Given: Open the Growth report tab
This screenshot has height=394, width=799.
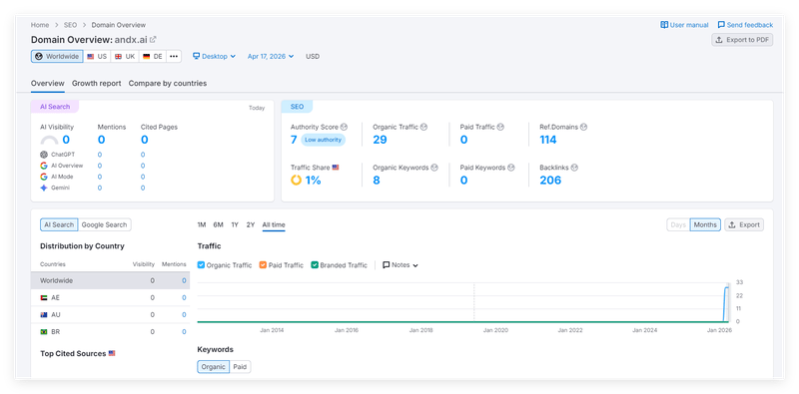Looking at the screenshot, I should click(x=96, y=84).
